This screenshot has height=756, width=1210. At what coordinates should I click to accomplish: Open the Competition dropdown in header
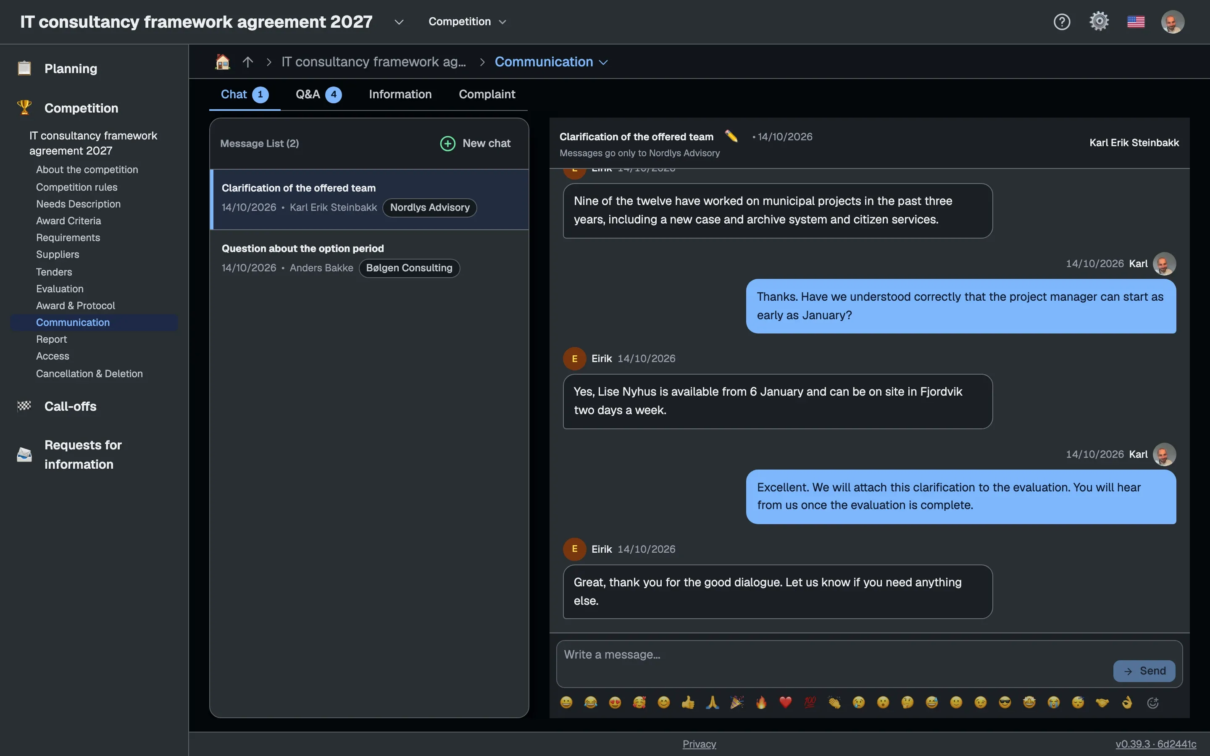467,21
